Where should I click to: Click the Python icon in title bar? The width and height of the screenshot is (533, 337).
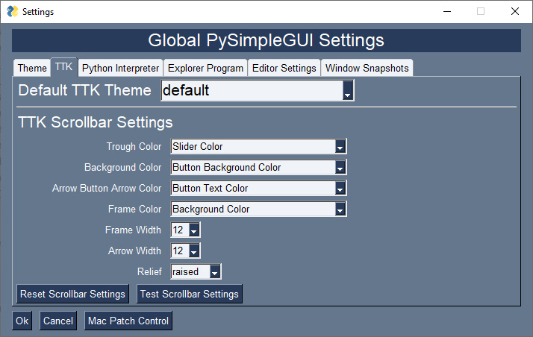(13, 11)
